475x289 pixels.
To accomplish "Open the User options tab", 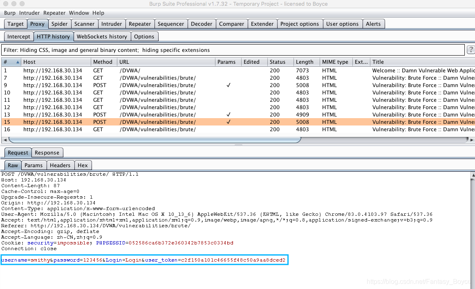I will 342,24.
